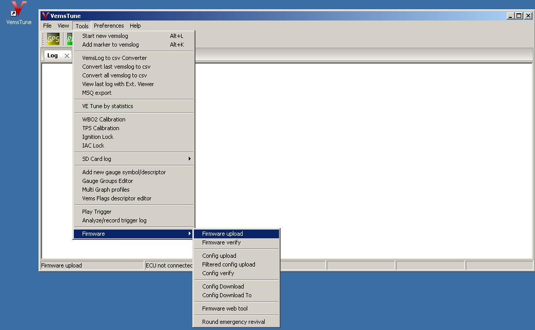Viewport: 535px width, 330px height.
Task: Select Play Trigger
Action: (134, 212)
